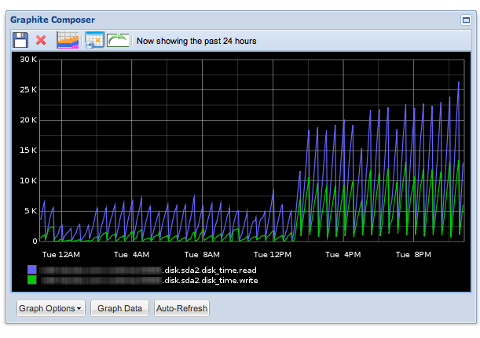
Task: Click the green arrow update graph icon
Action: 118,40
